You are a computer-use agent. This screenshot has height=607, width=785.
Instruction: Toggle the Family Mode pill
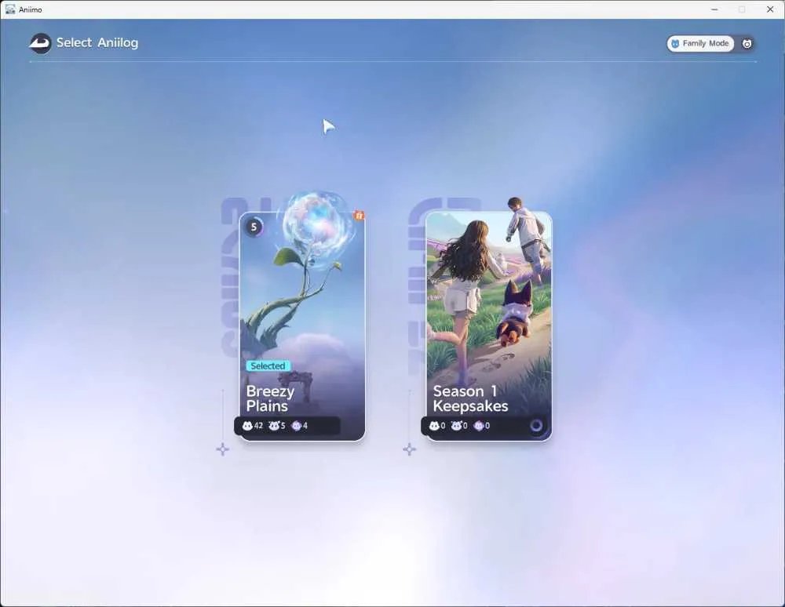700,43
